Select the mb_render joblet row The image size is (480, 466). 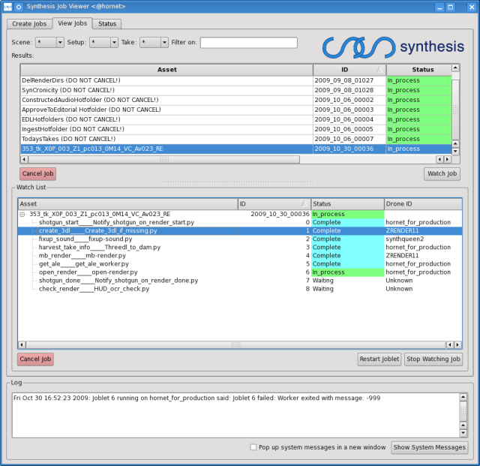click(x=240, y=256)
